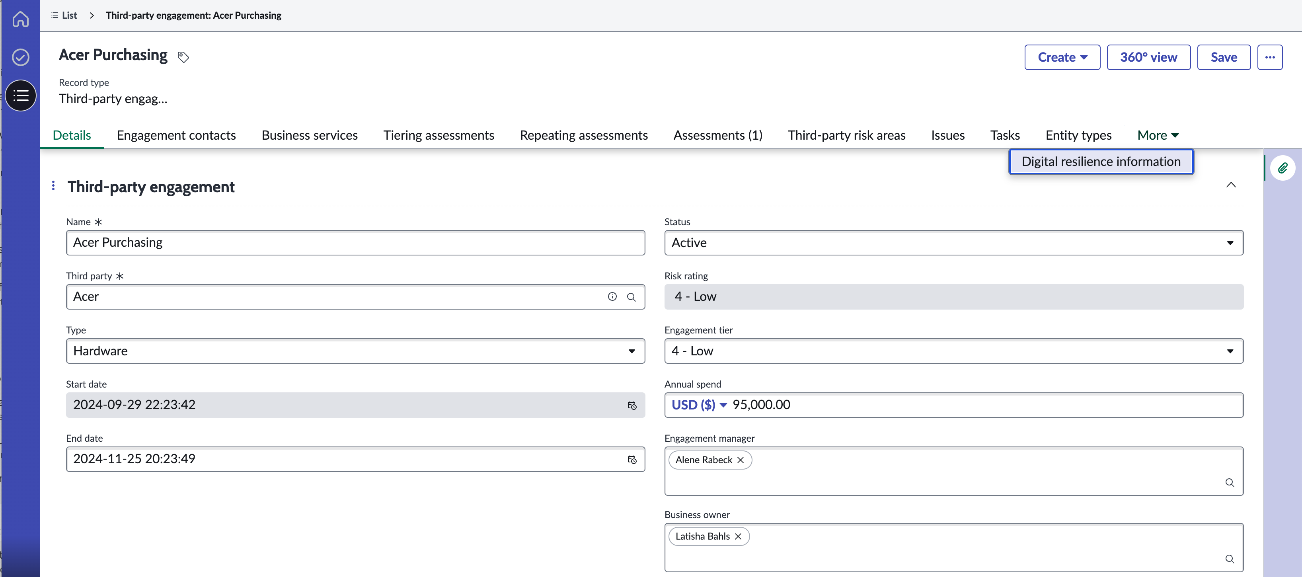This screenshot has height=577, width=1302.
Task: Open the More tabs dropdown
Action: pos(1158,135)
